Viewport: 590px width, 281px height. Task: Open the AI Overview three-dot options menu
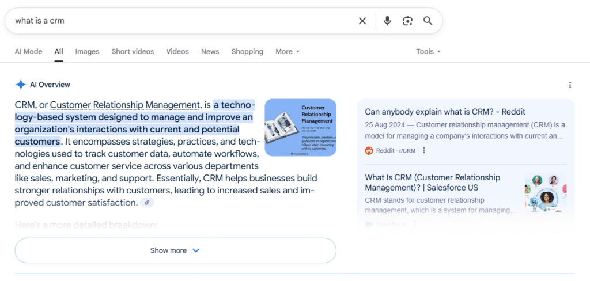point(570,85)
